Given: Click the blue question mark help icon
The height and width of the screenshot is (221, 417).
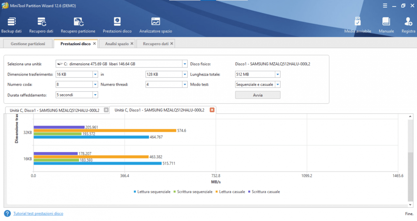Looking at the screenshot, I should 7,214.
